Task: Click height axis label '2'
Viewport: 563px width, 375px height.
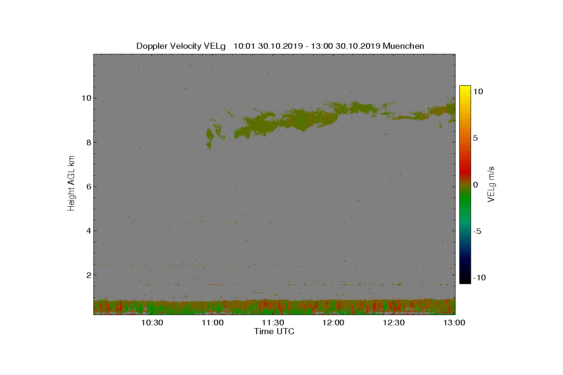Action: (88, 275)
